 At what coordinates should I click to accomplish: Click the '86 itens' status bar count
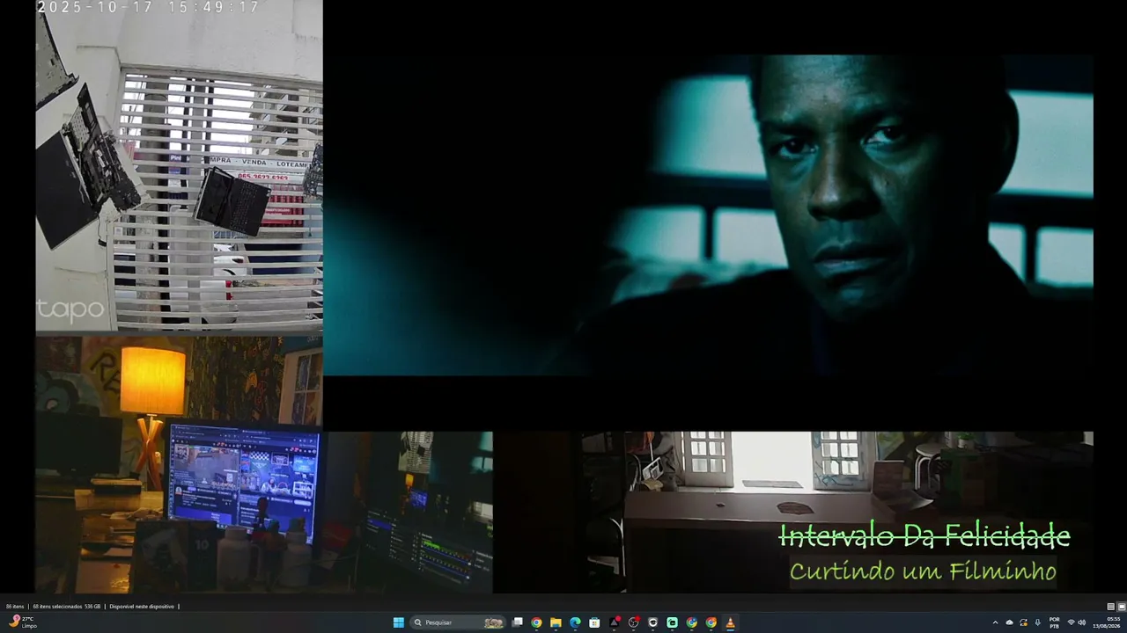15,607
